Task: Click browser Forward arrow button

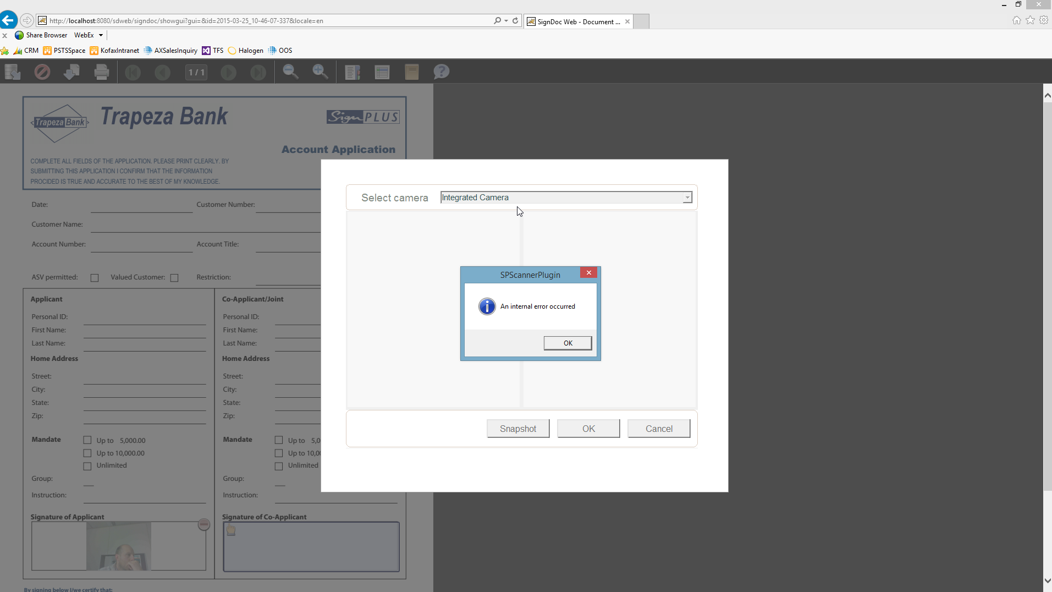Action: click(x=26, y=20)
